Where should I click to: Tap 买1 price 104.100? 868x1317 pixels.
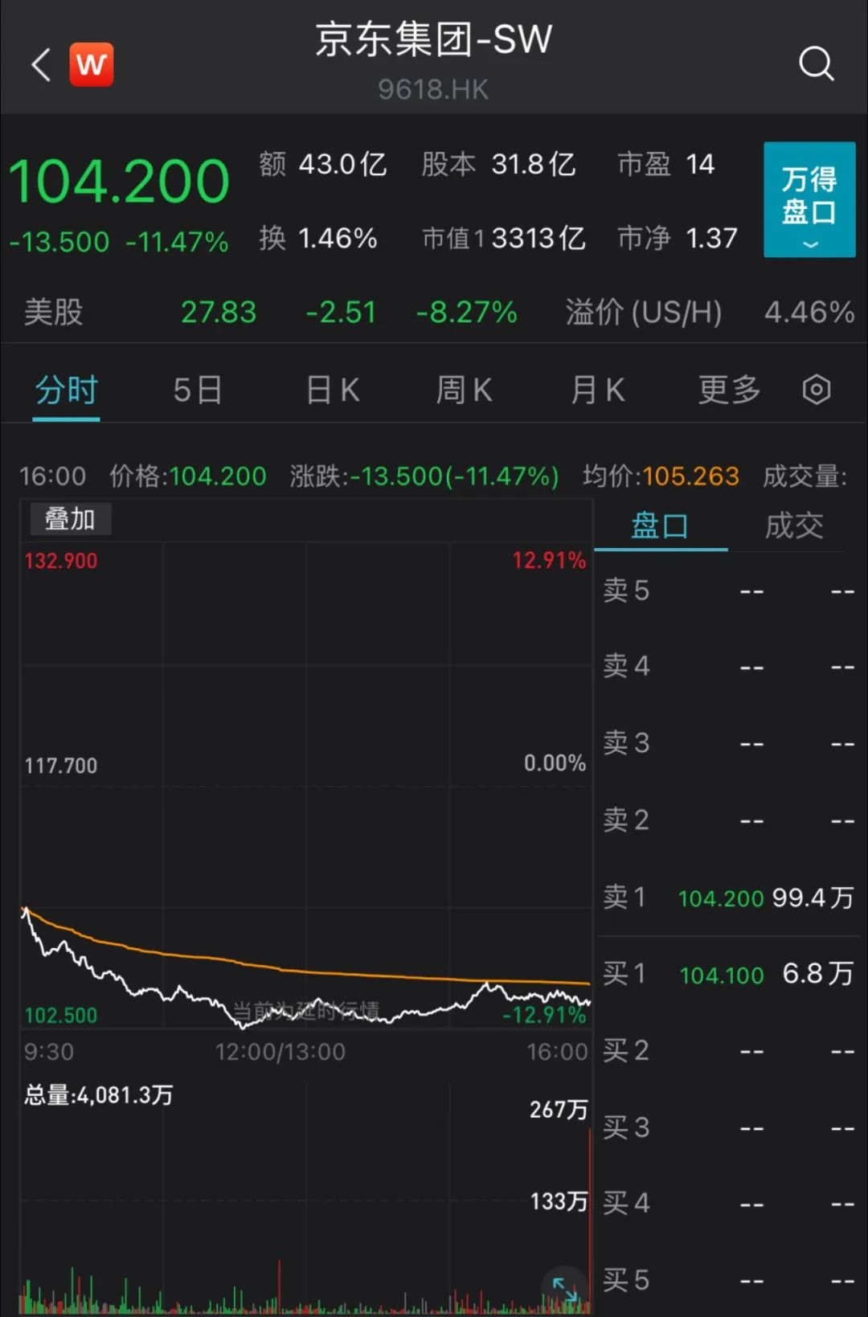pos(722,975)
